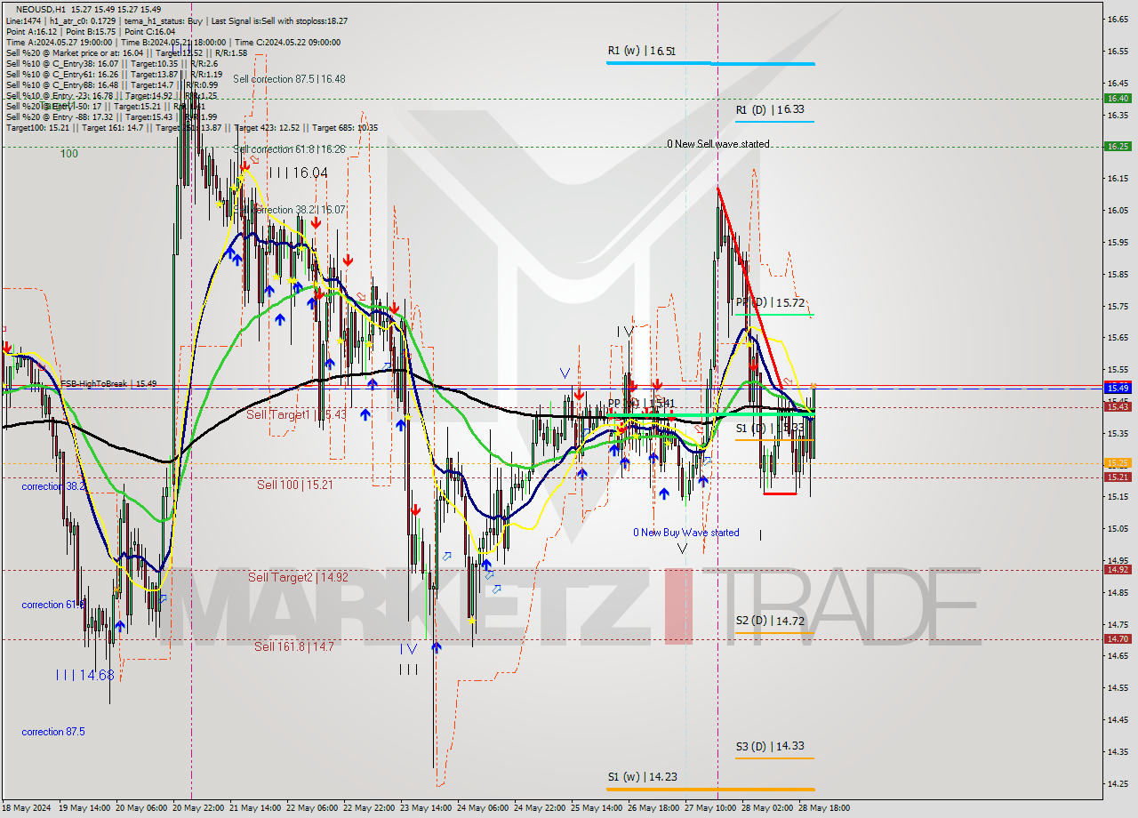Click the blue 'correction 61.8' label

click(54, 605)
